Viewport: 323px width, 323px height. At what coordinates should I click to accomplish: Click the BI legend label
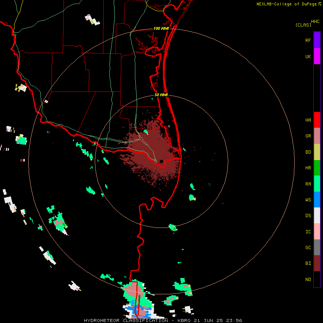click(x=308, y=263)
